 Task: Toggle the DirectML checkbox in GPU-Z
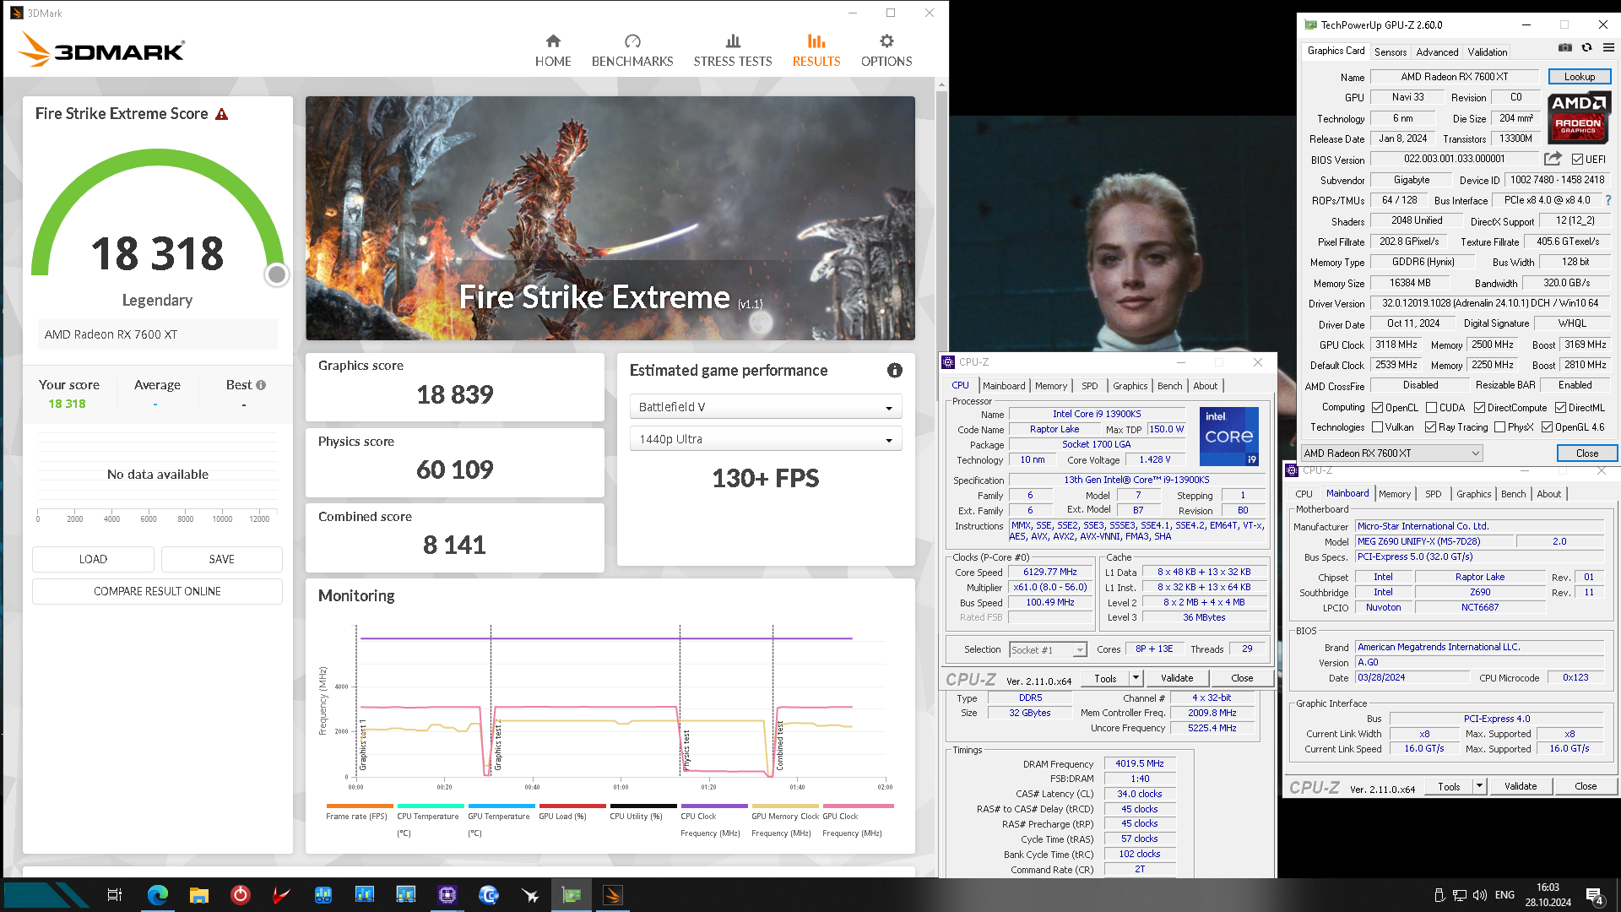(1560, 408)
